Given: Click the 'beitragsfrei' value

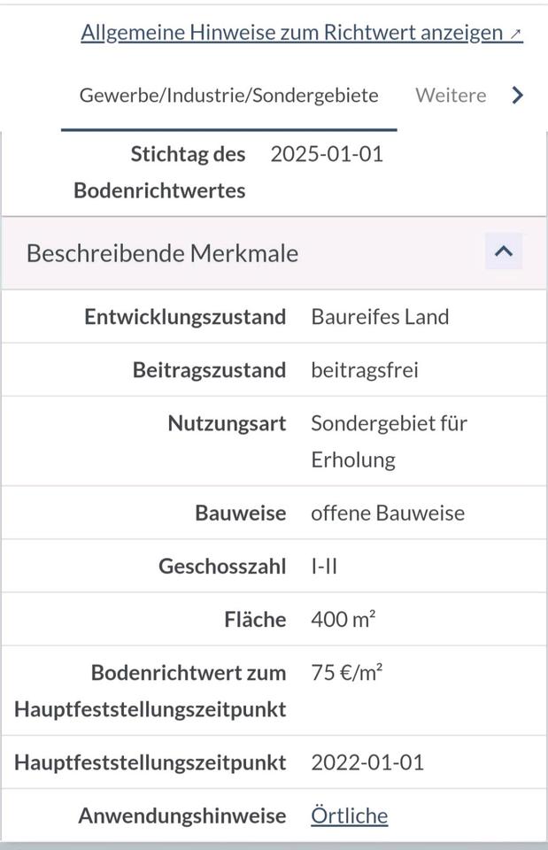Looking at the screenshot, I should 364,370.
